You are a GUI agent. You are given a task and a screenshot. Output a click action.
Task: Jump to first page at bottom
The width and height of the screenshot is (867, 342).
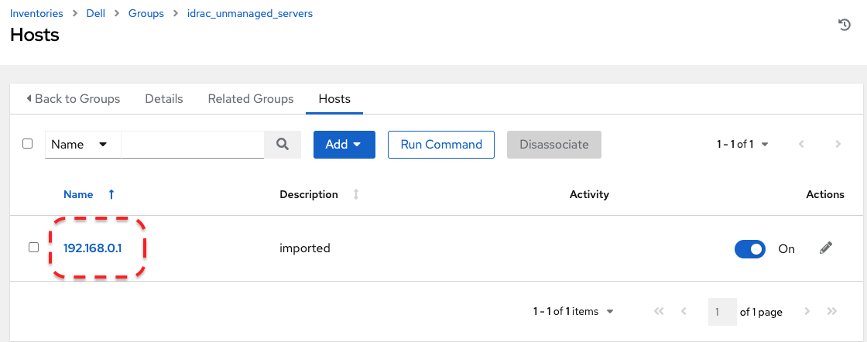660,312
